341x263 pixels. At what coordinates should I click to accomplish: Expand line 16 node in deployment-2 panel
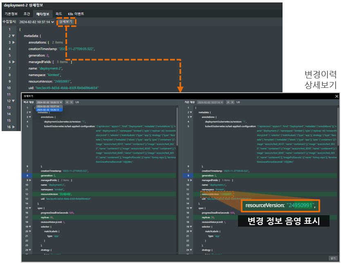pos(13,127)
